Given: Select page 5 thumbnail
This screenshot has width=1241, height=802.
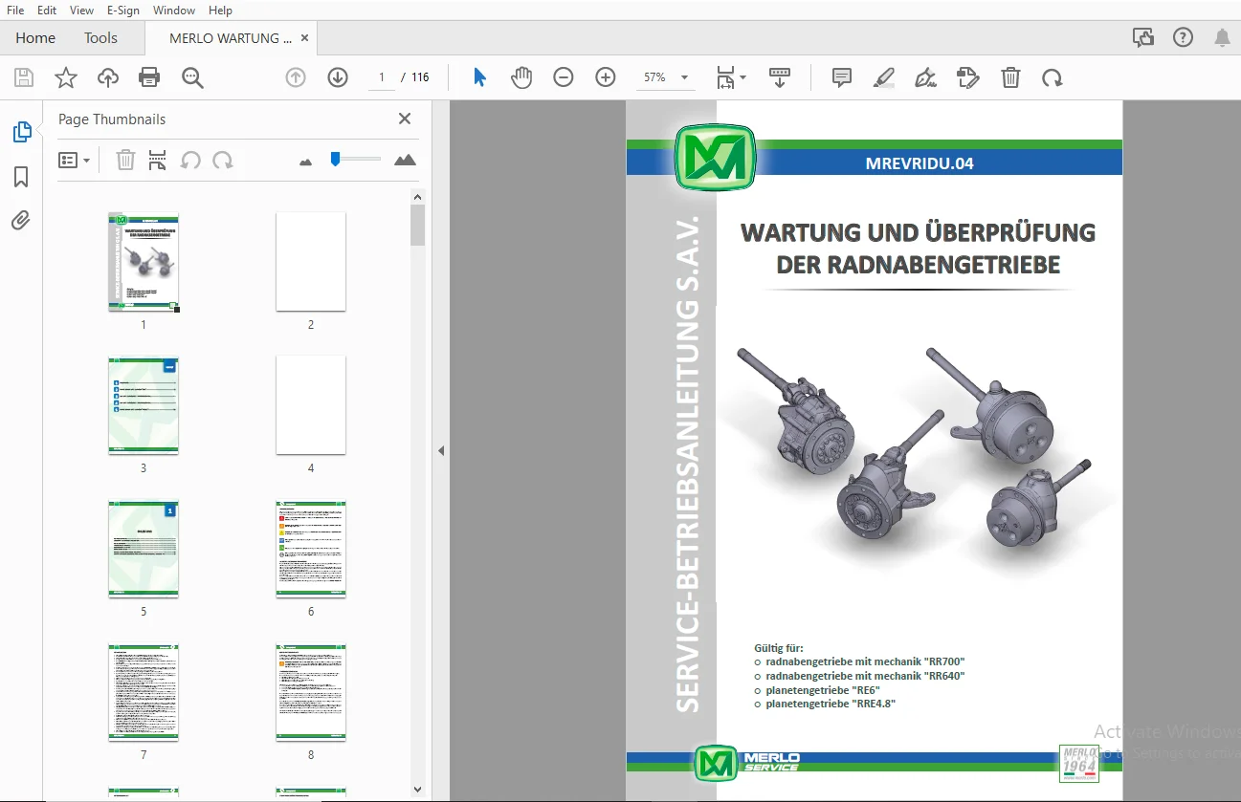Looking at the screenshot, I should 144,549.
